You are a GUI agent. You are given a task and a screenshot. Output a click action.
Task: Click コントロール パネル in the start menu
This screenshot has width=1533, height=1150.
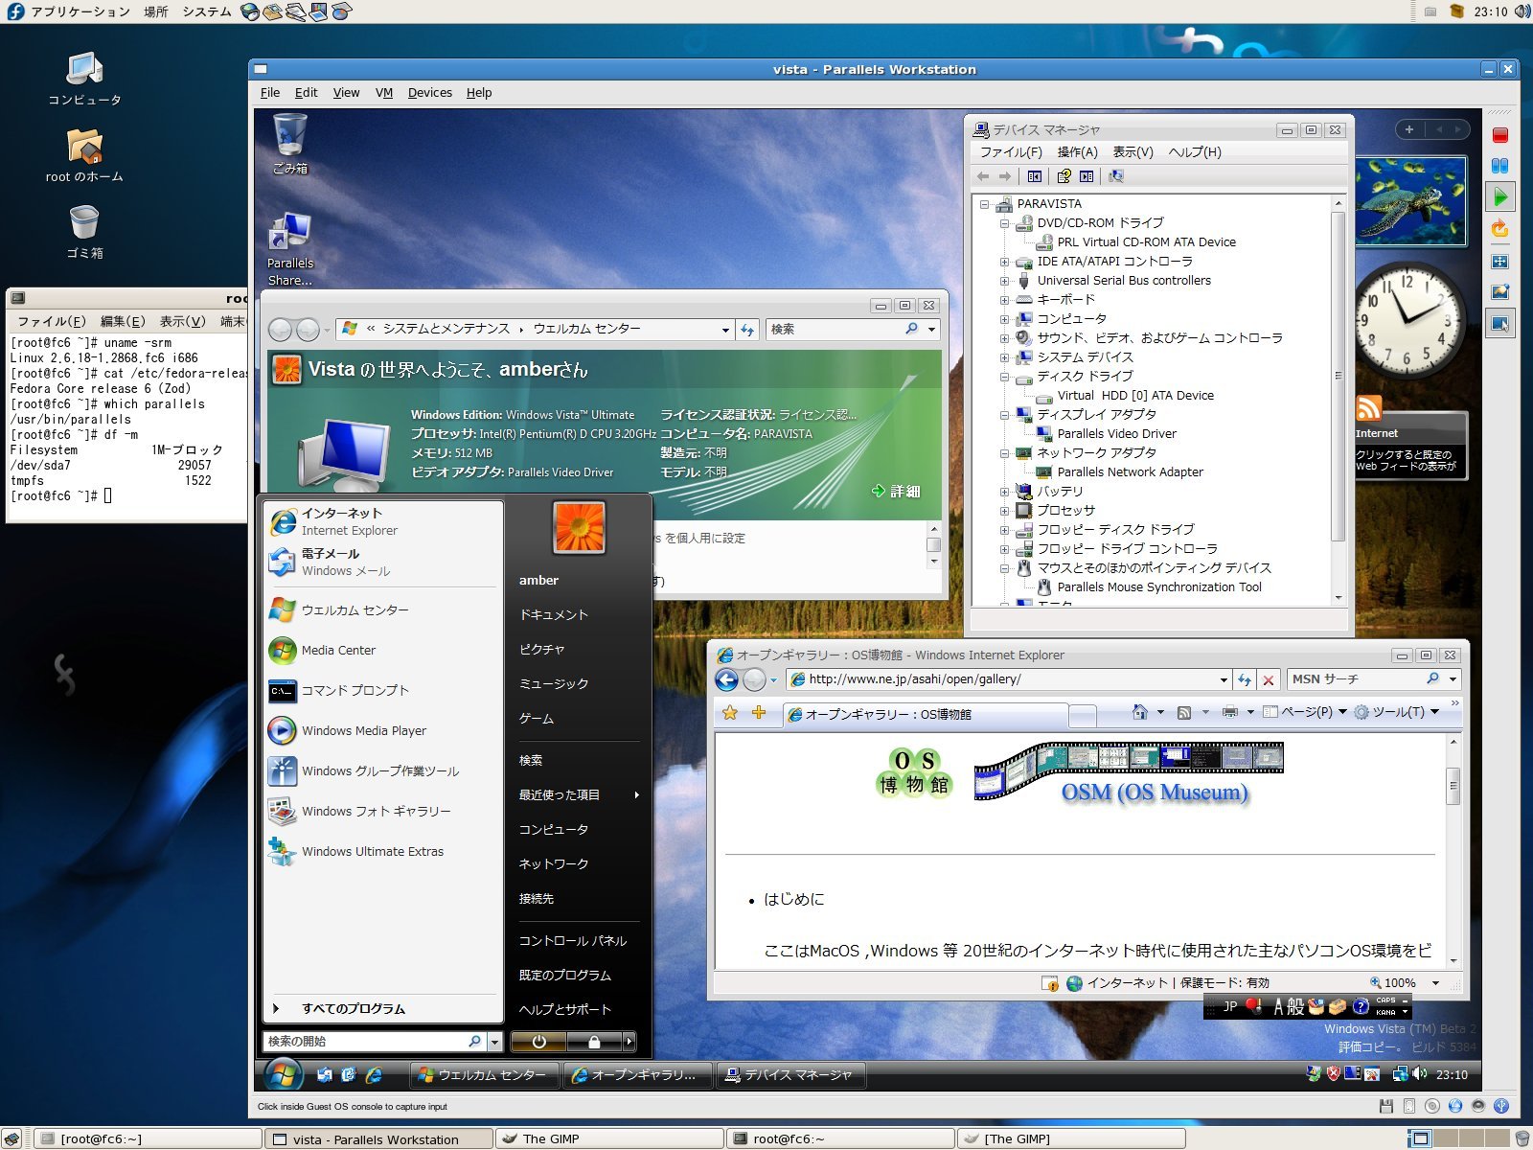tap(573, 941)
